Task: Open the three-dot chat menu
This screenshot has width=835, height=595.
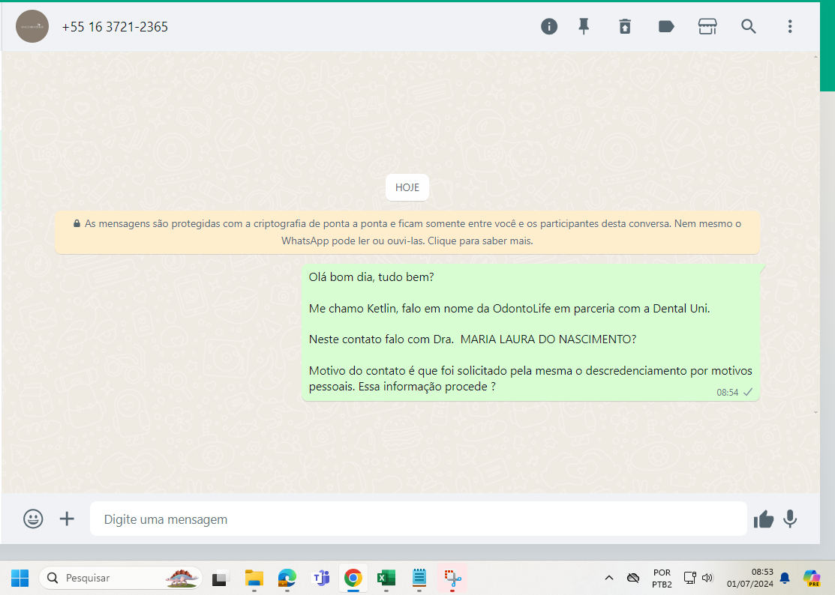Action: [789, 26]
